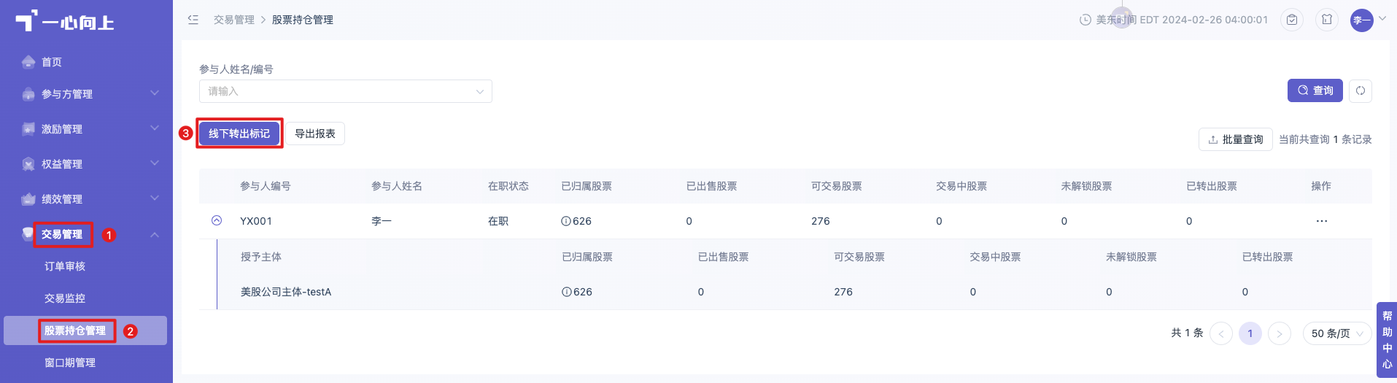Click the shirt theme icon in header
Image resolution: width=1397 pixels, height=383 pixels.
(1327, 20)
